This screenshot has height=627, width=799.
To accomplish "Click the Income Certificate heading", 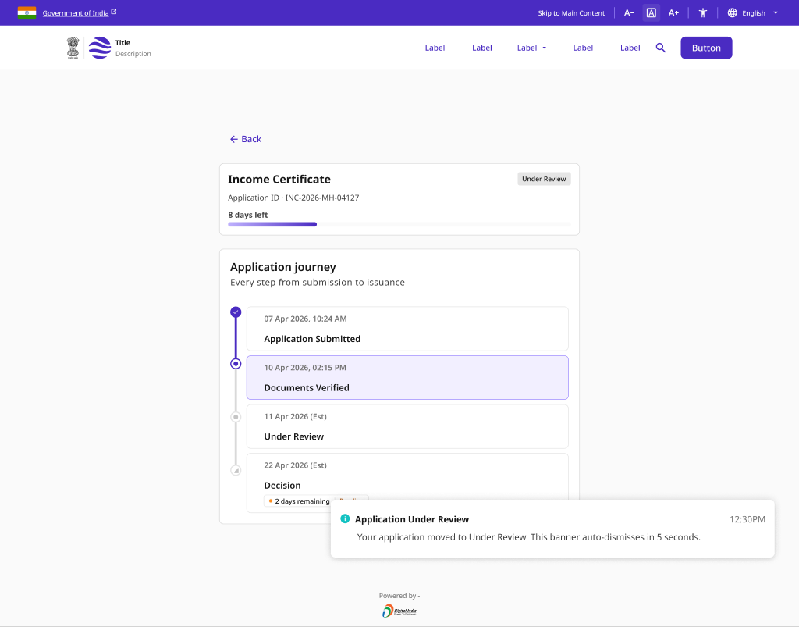I will 279,180.
